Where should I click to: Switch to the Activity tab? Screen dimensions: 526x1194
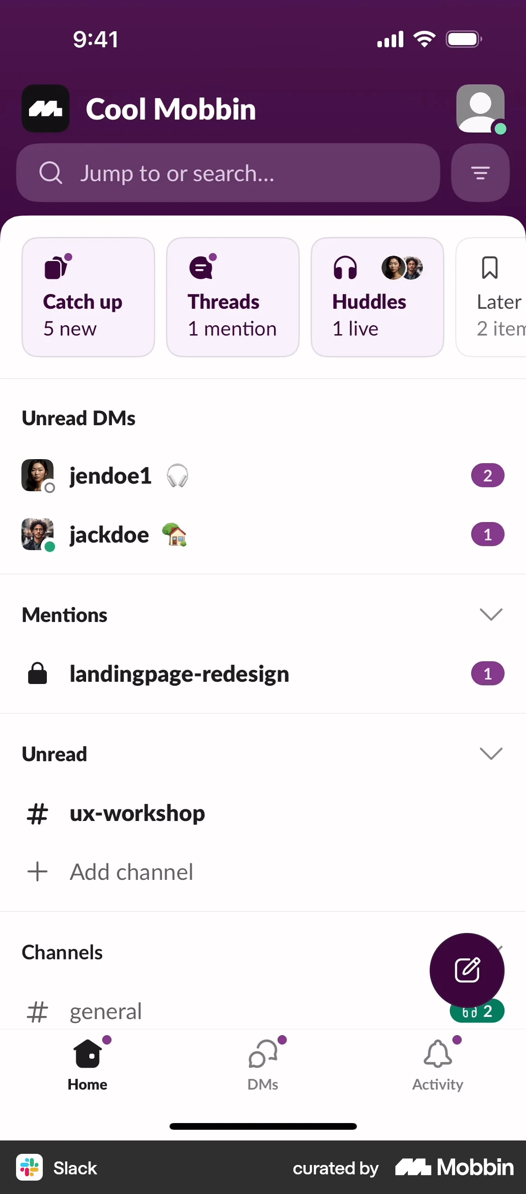coord(438,1064)
